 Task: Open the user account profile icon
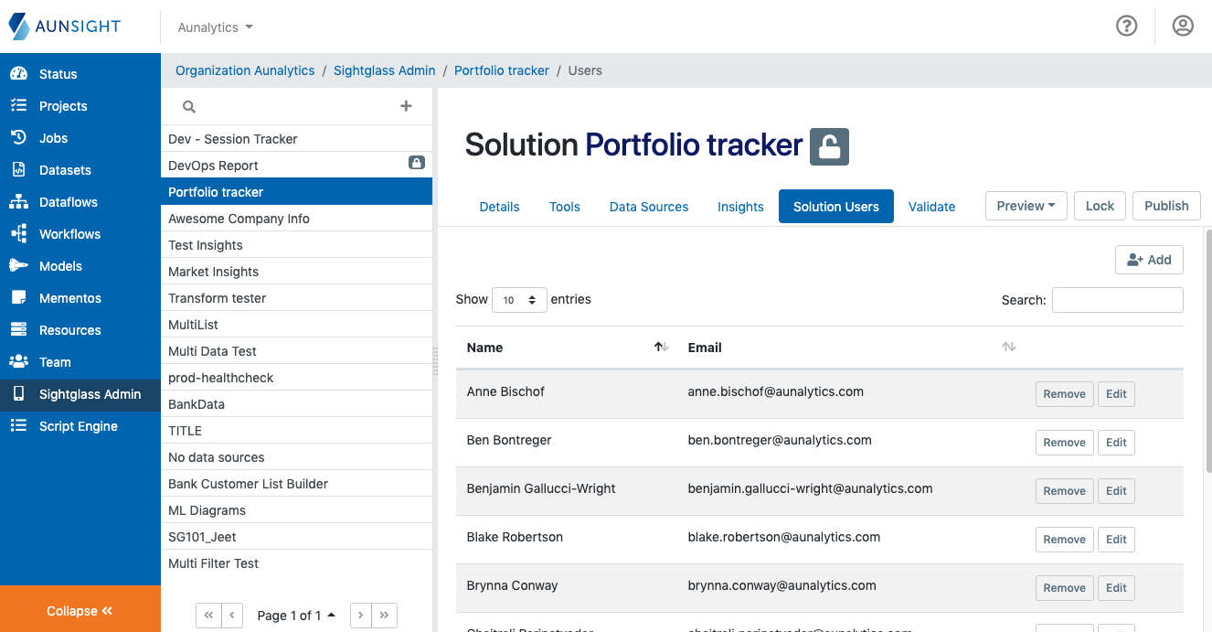(x=1183, y=26)
